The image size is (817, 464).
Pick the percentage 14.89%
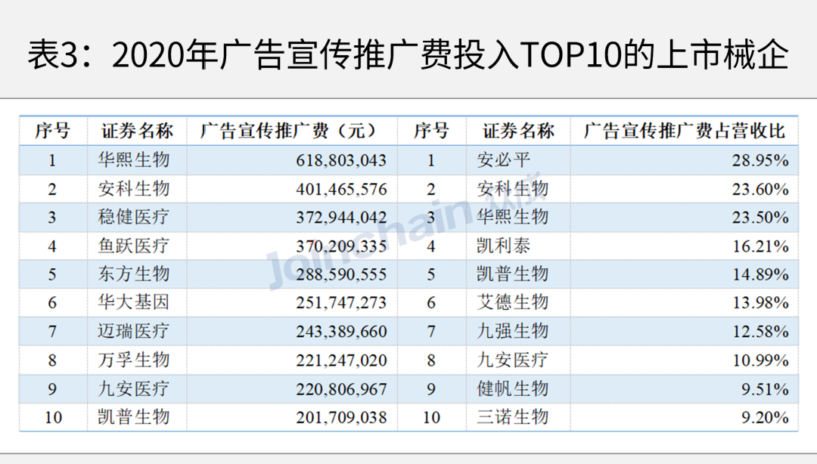[x=760, y=274]
